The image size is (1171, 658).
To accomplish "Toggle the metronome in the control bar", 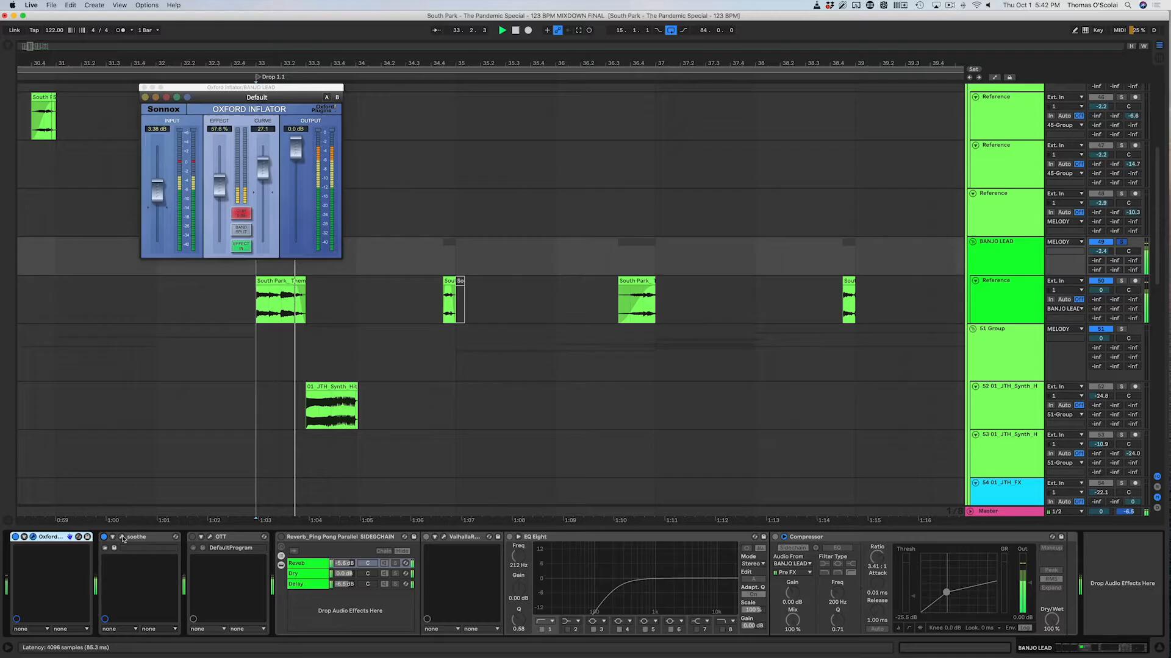I will (121, 30).
